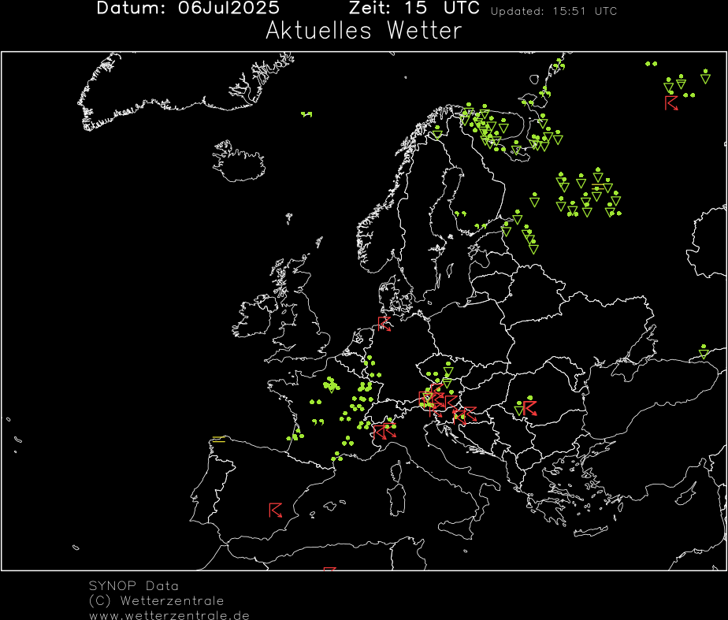
Task: Click the red thunderstorm symbol over Spain
Action: tap(275, 510)
